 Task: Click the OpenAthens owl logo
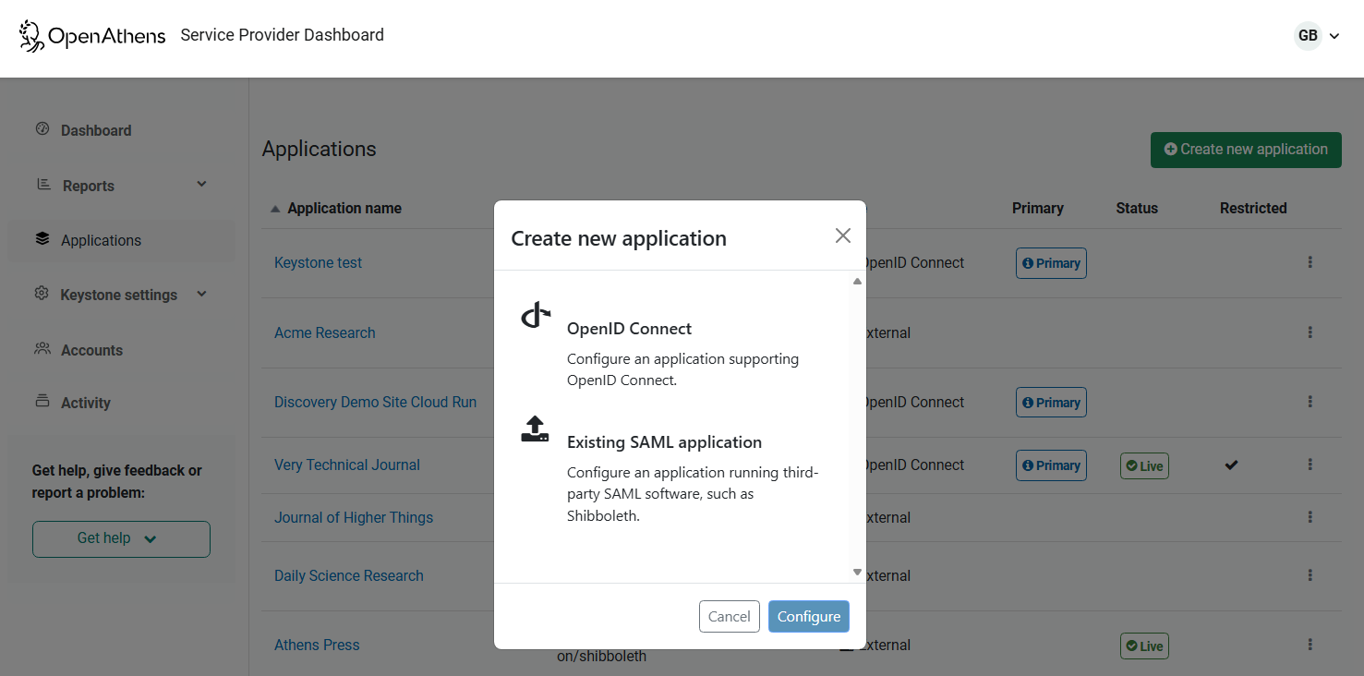click(30, 36)
